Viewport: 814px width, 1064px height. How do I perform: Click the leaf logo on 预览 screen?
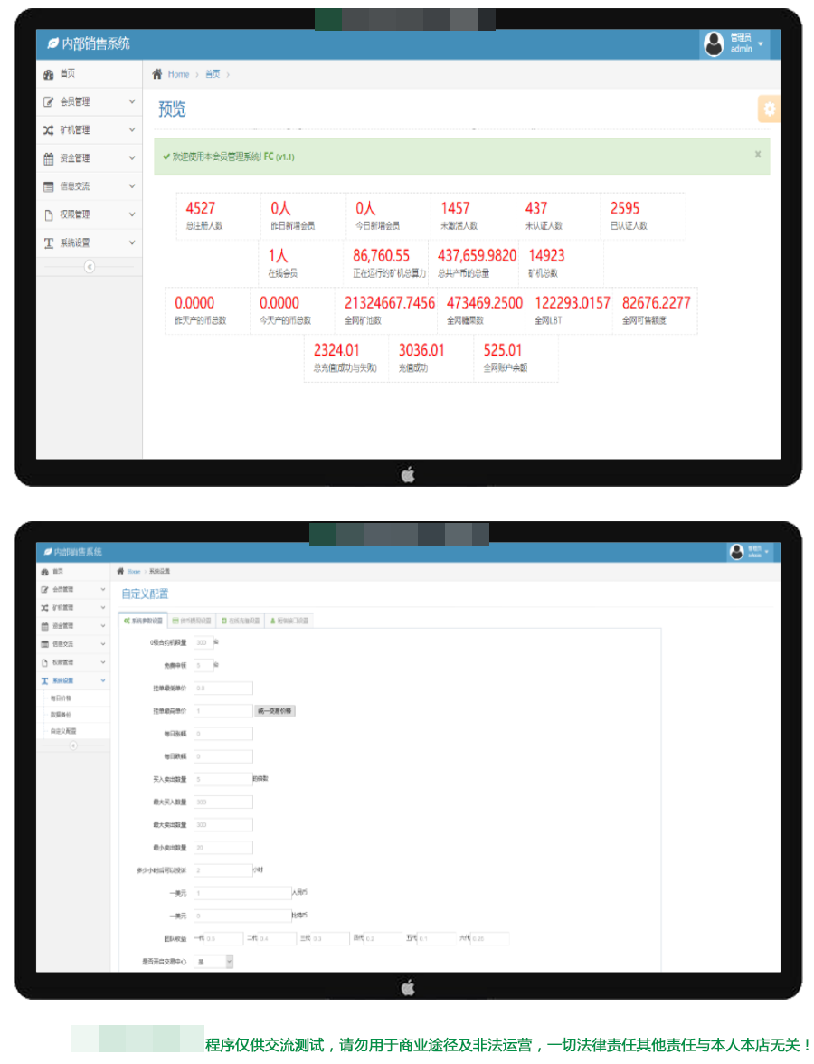pos(52,43)
